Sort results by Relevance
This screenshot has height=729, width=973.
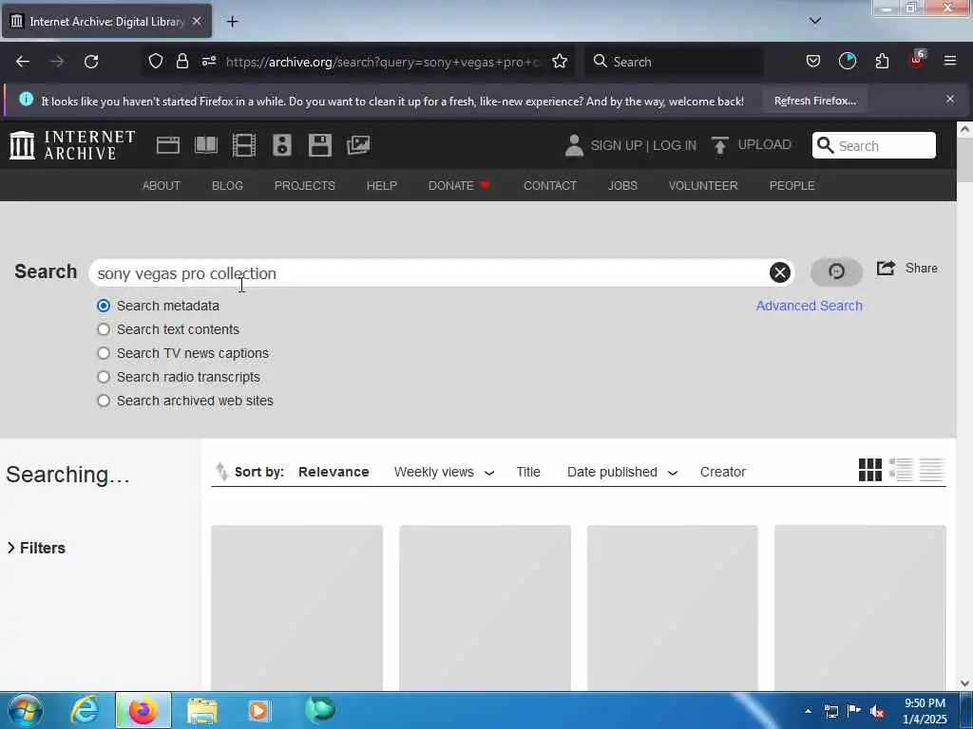pos(334,472)
